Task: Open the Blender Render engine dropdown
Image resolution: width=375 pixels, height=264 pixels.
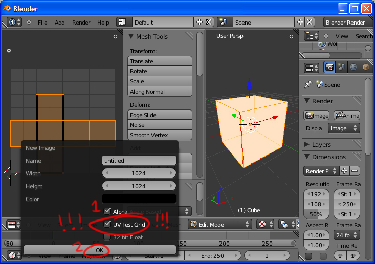Action: 347,23
